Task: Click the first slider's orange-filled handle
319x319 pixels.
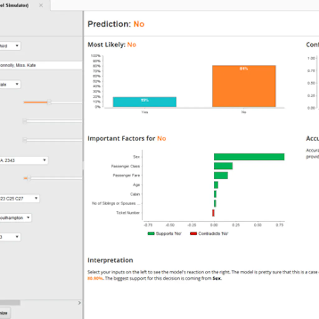Action: (x=49, y=102)
